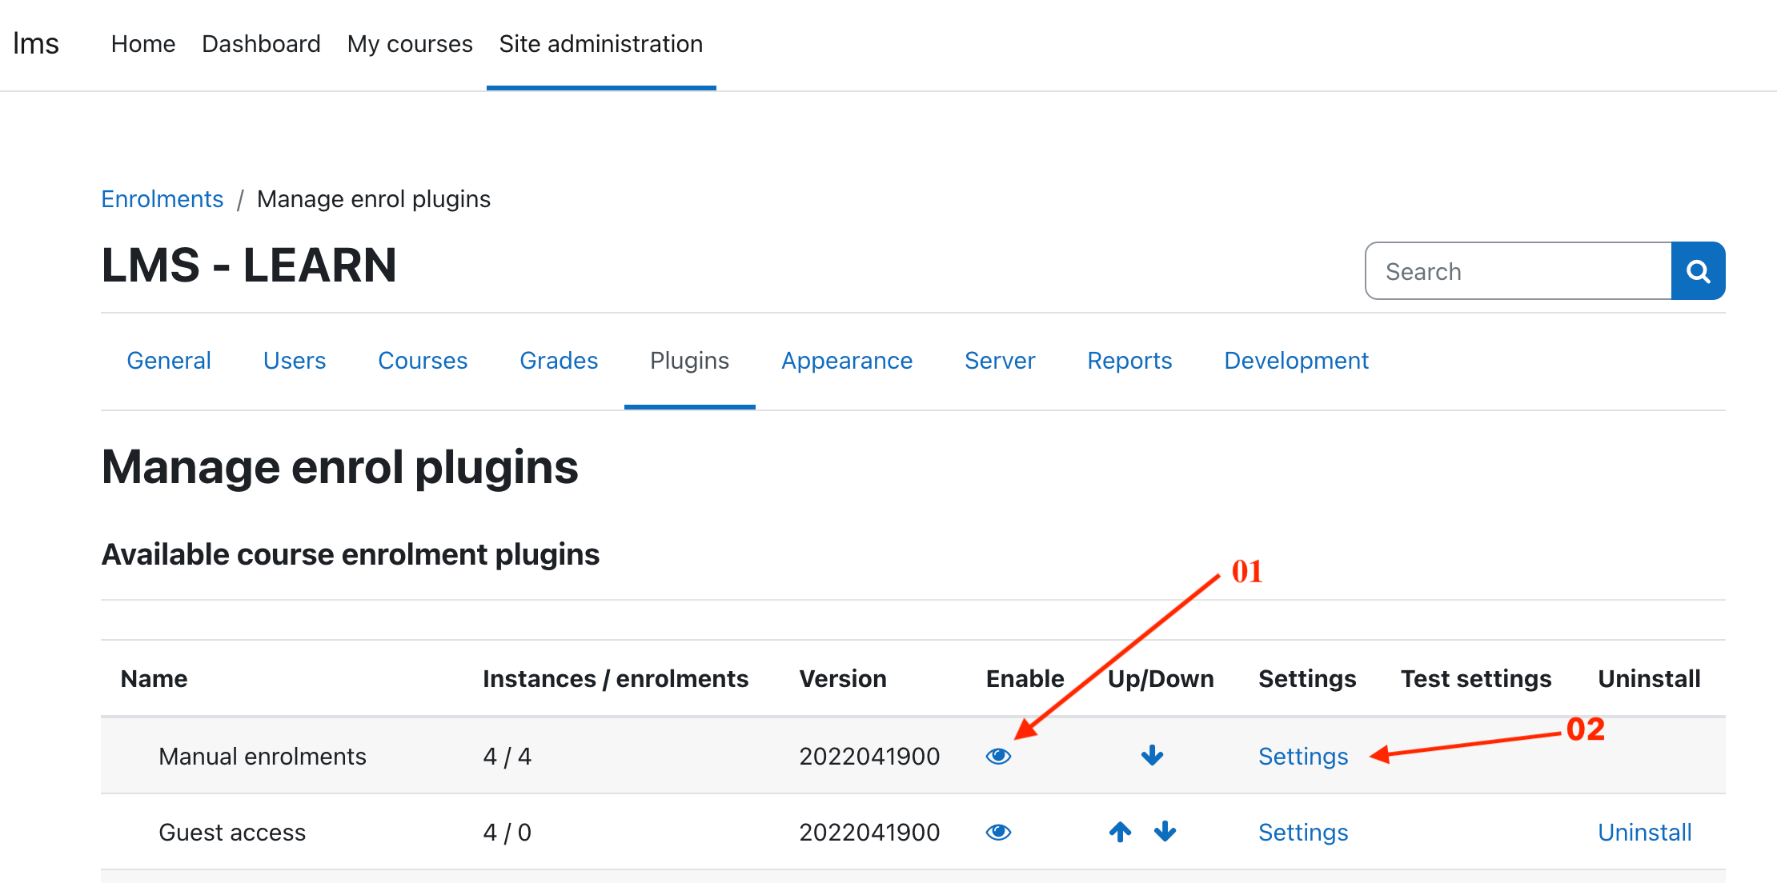Viewport: 1777px width, 883px height.
Task: Open the Plugins tab
Action: (x=689, y=361)
